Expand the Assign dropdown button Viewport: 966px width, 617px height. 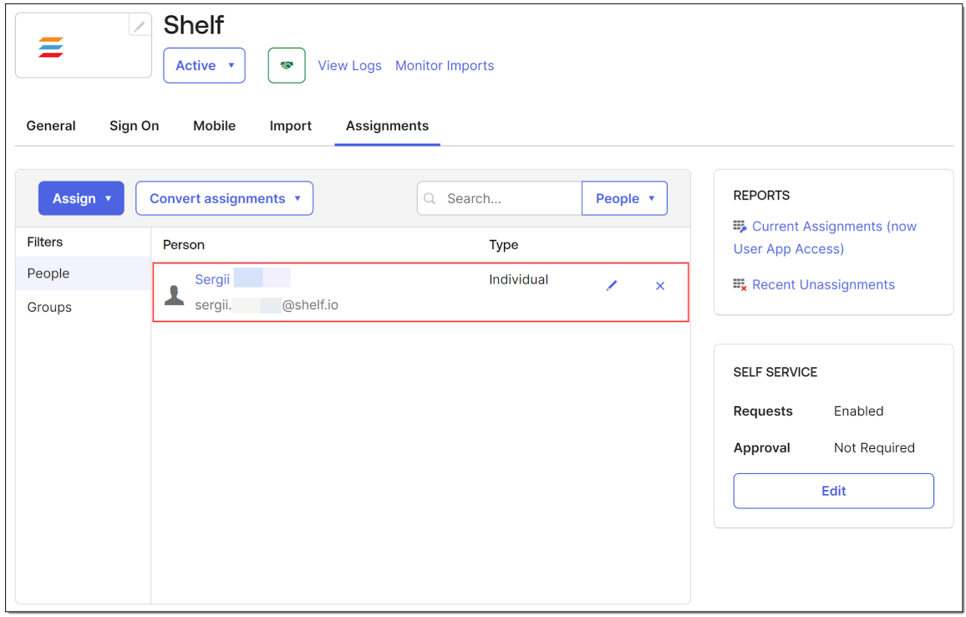(81, 198)
